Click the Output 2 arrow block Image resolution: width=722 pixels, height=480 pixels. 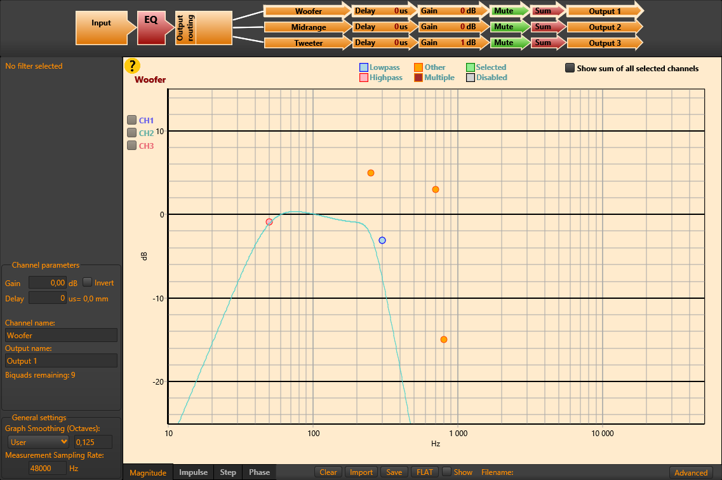pos(605,27)
